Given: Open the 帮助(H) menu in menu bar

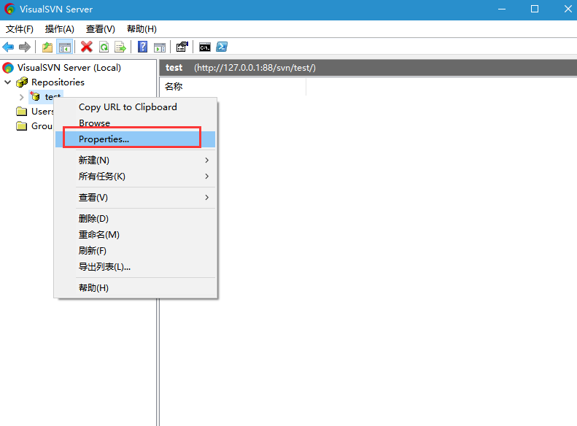Looking at the screenshot, I should click(x=142, y=29).
